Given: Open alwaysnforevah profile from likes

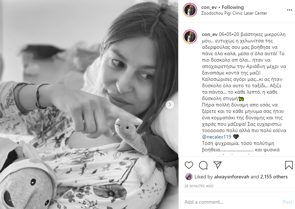Looking at the screenshot, I should [231, 177].
